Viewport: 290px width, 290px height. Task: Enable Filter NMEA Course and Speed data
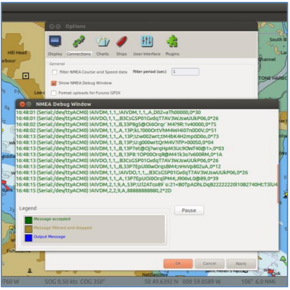54,72
